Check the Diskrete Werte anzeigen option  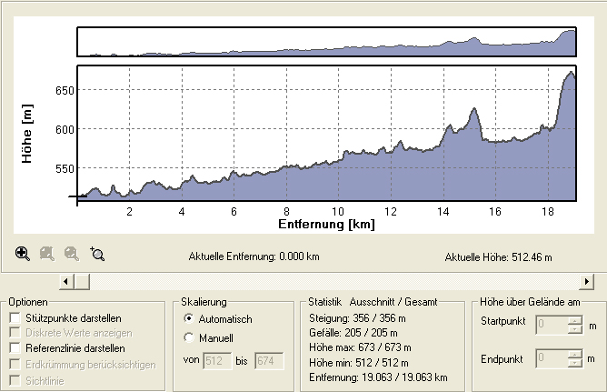[15, 333]
